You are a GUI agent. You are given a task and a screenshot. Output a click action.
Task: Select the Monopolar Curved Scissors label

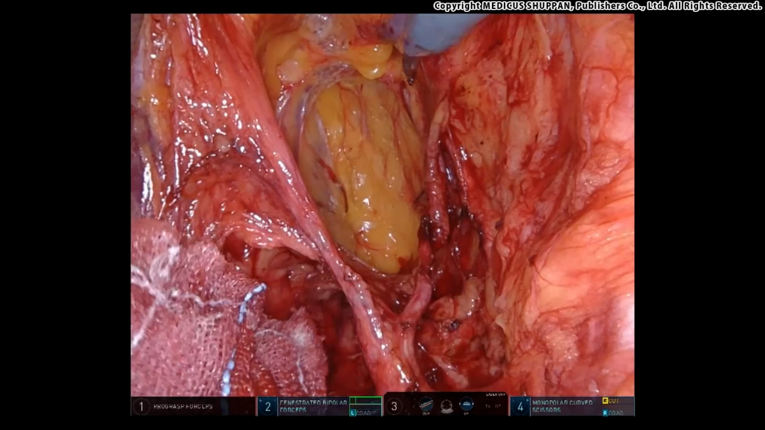tap(562, 407)
